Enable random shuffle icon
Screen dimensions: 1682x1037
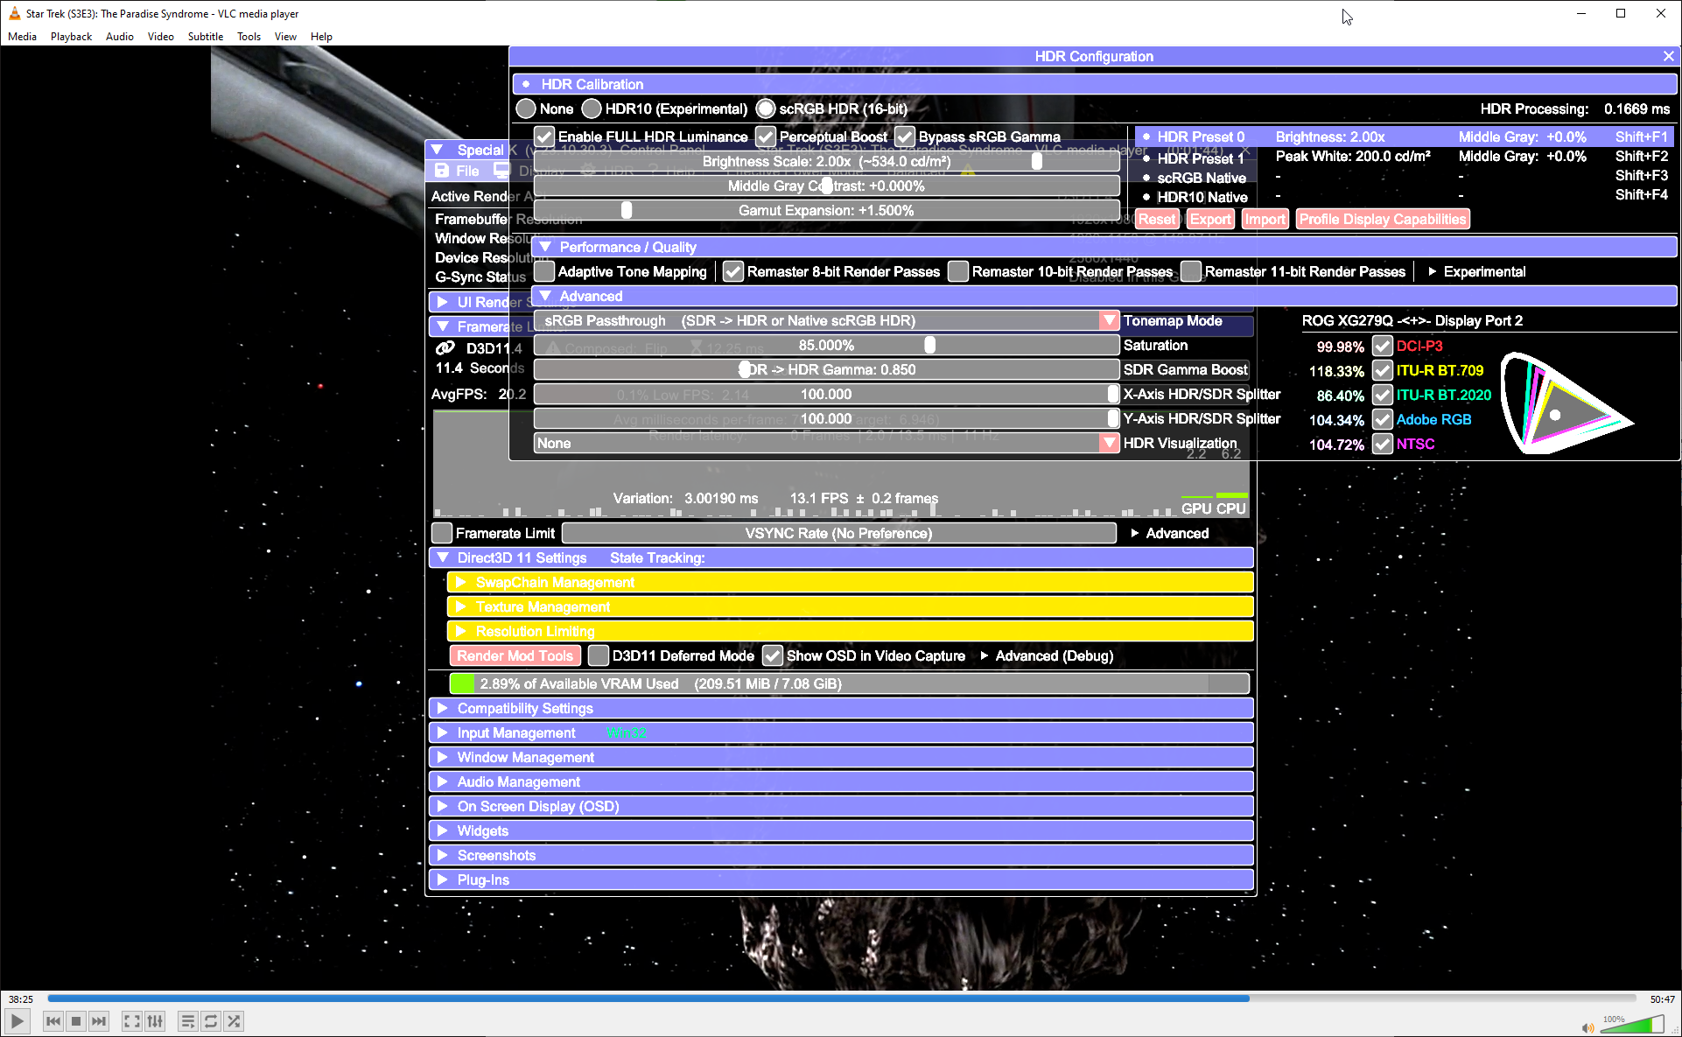(x=234, y=1021)
